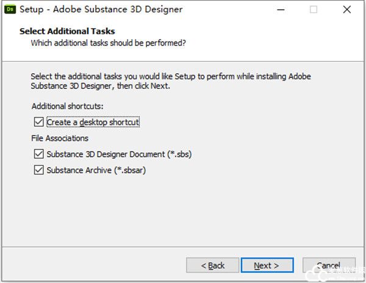Go back with the Back button

tap(212, 265)
